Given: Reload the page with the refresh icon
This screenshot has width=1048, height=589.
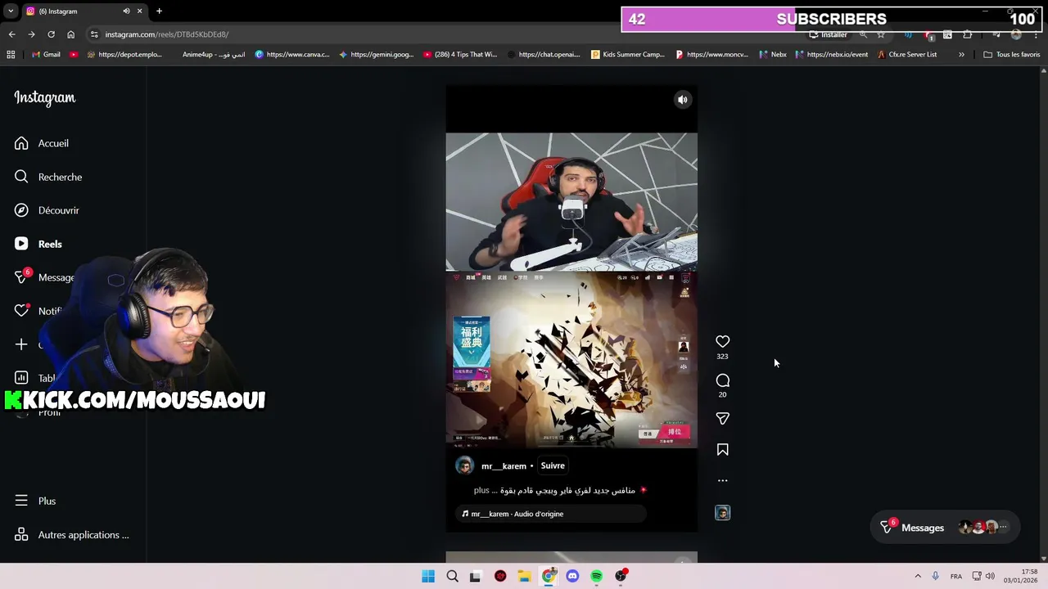Looking at the screenshot, I should (x=51, y=34).
